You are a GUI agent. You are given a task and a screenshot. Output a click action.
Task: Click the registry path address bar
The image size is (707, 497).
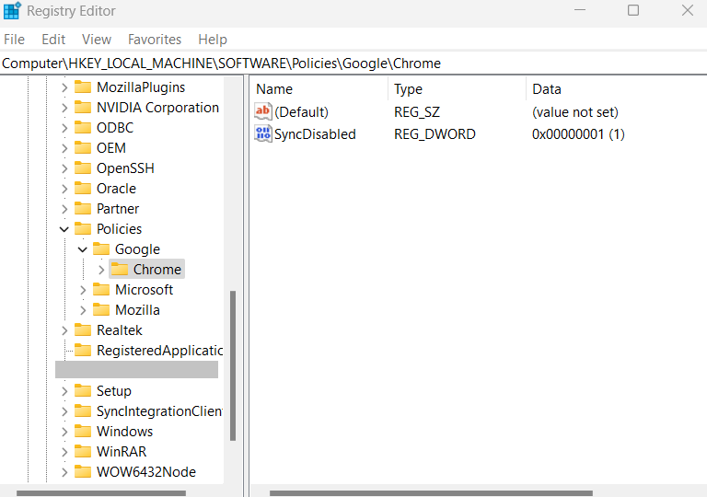pos(353,64)
